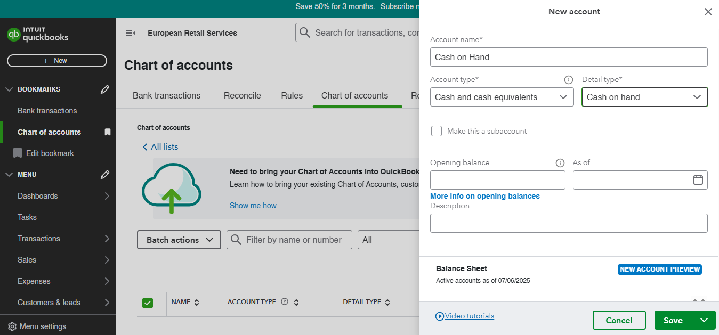Click the As of date field
719x335 pixels.
[640, 180]
